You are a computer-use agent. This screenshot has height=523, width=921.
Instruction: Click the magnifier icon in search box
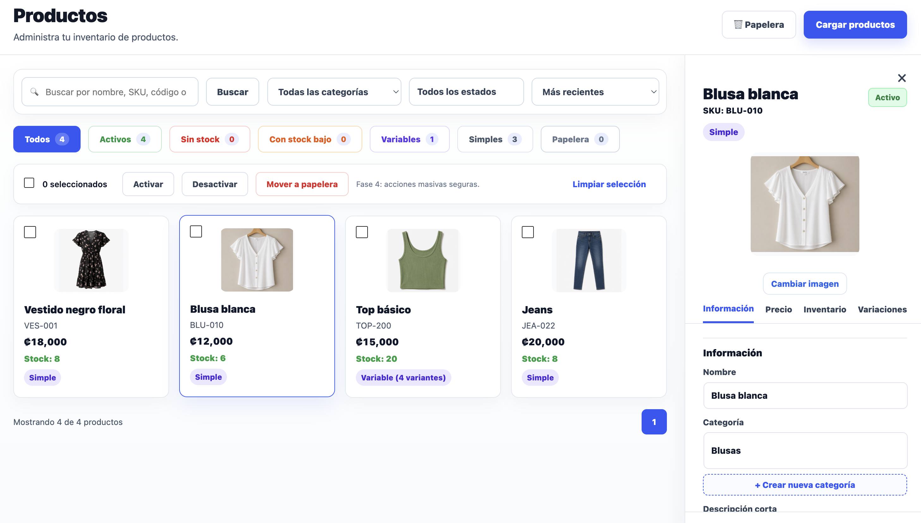[x=34, y=92]
